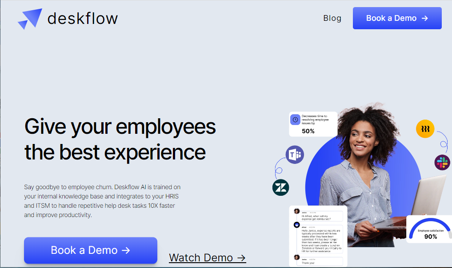The image size is (452, 268).
Task: Click the yellow Rippling integration icon
Action: point(425,129)
